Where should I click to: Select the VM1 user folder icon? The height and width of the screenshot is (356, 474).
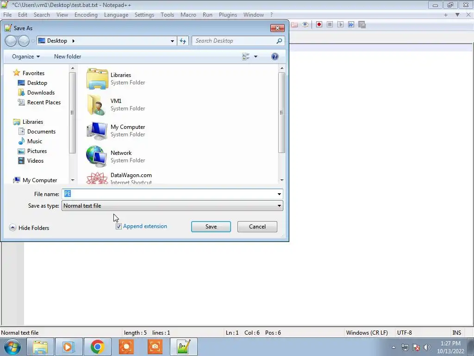pyautogui.click(x=97, y=105)
